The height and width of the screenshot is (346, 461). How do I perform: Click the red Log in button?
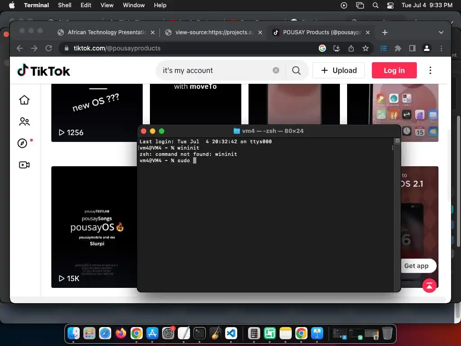coord(394,70)
